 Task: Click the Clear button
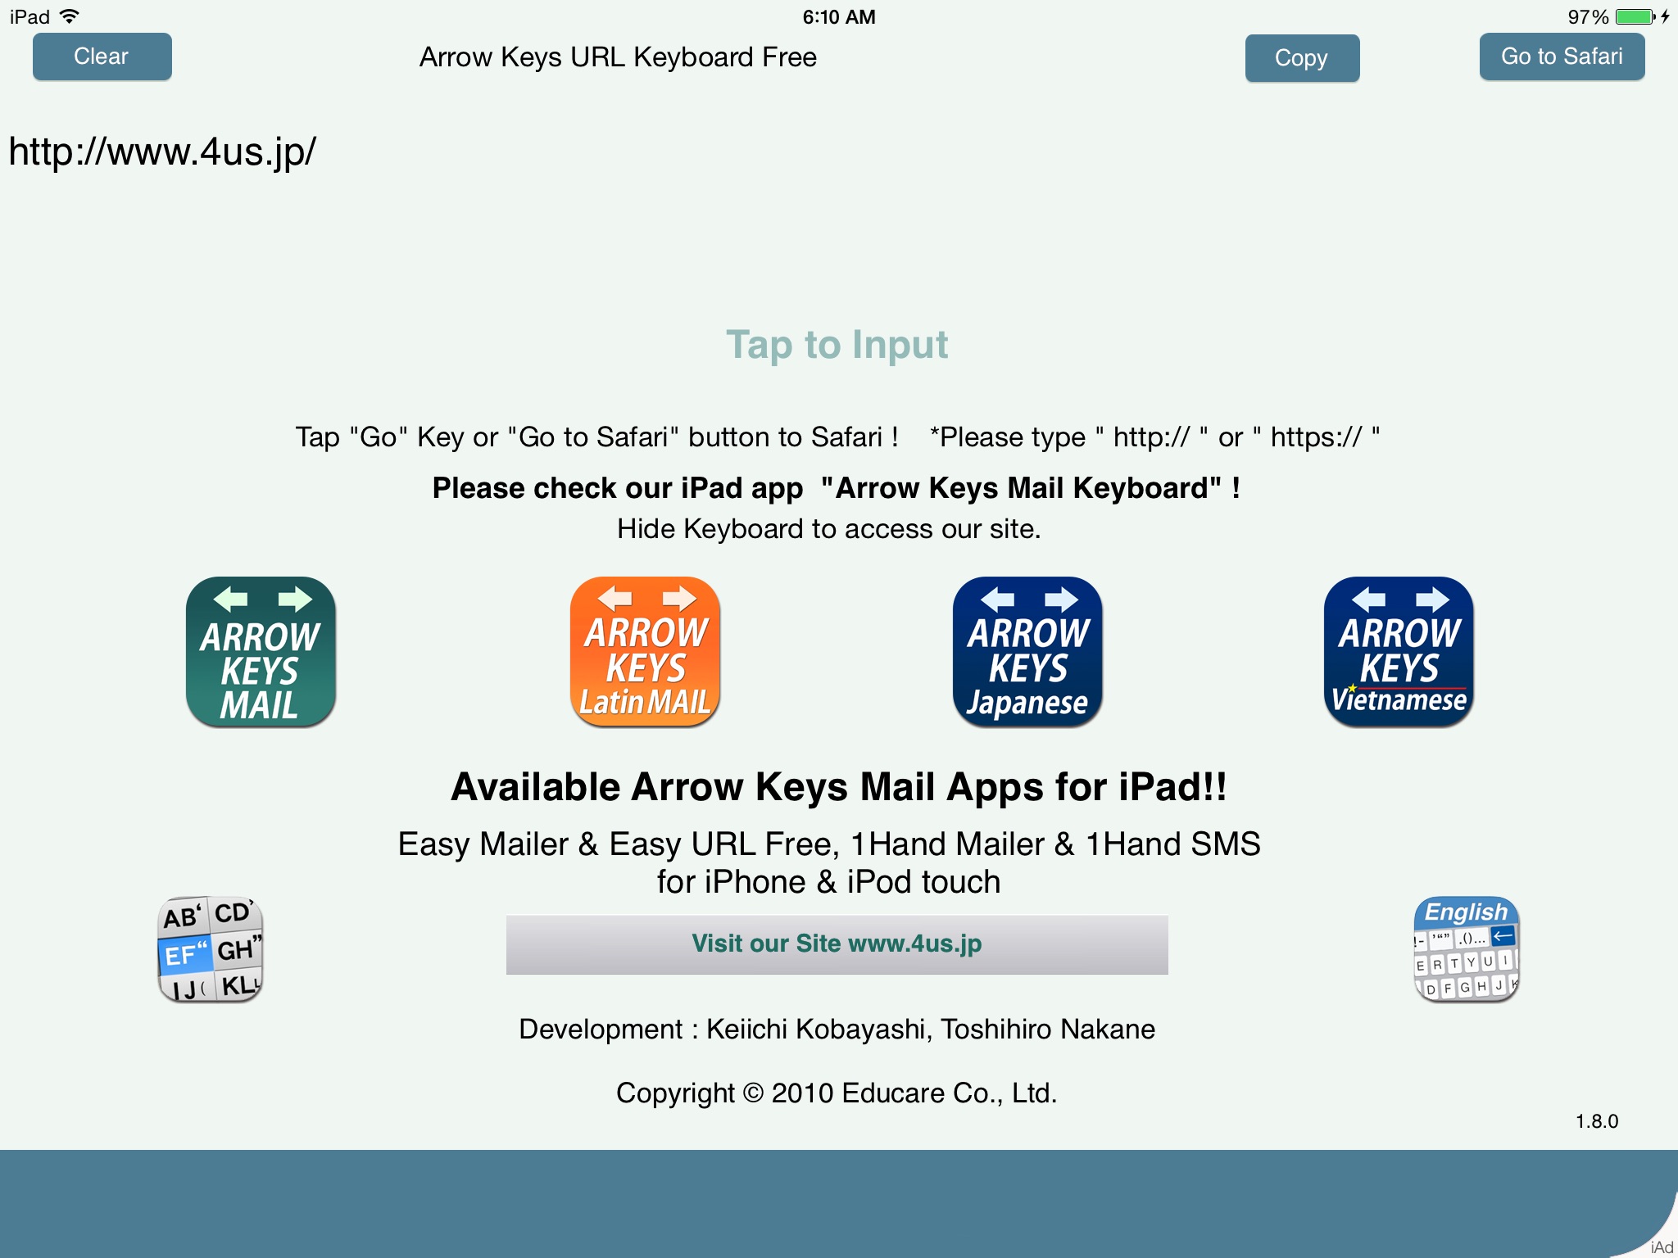coord(102,56)
